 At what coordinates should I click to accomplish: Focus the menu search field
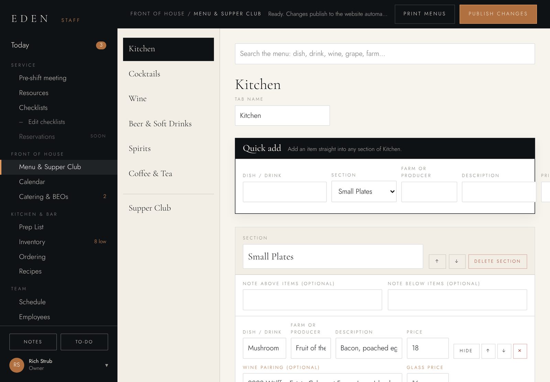pos(385,54)
